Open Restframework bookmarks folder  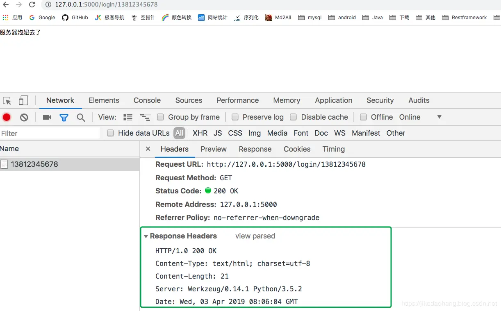(465, 18)
